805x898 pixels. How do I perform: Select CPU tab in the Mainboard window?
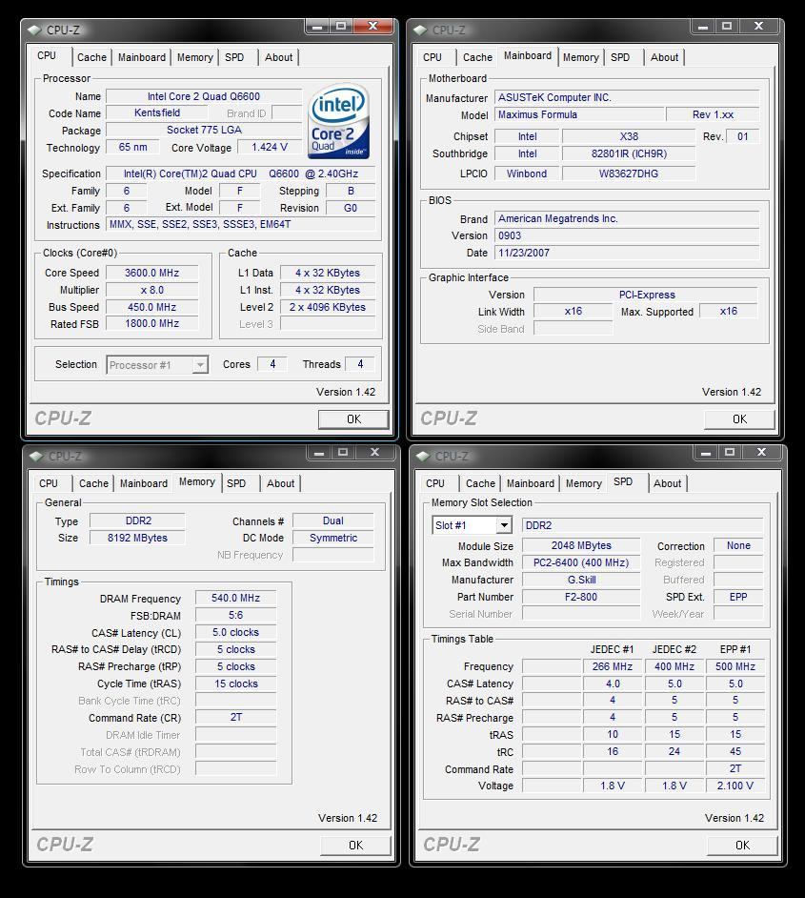pos(433,57)
